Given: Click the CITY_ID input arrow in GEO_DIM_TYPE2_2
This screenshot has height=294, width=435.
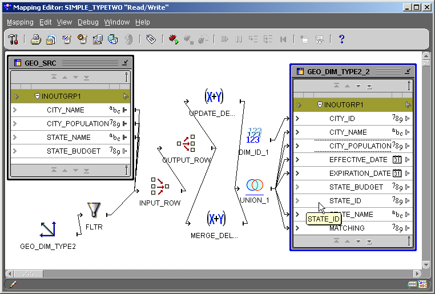Looking at the screenshot, I should pos(297,119).
